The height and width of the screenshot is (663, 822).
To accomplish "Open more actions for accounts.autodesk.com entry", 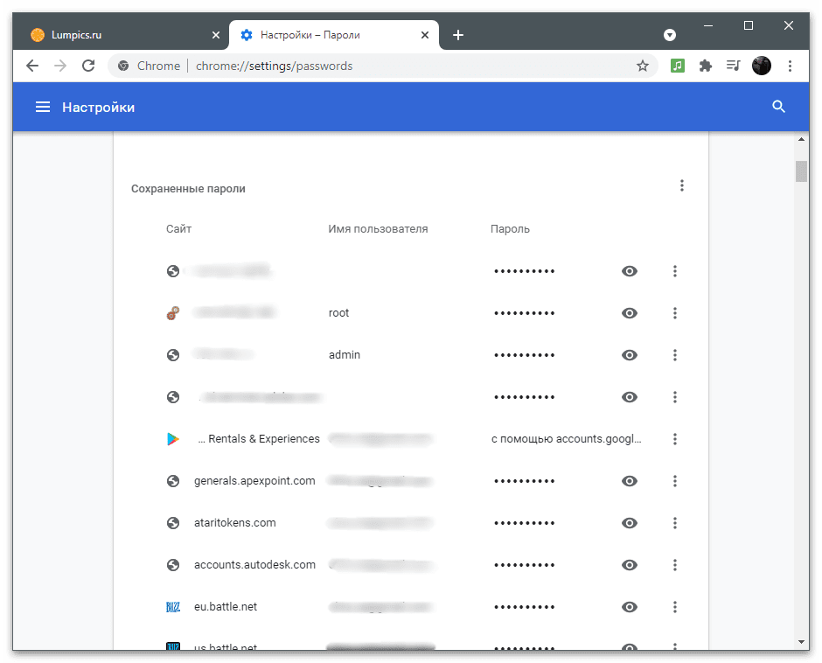I will tap(675, 565).
